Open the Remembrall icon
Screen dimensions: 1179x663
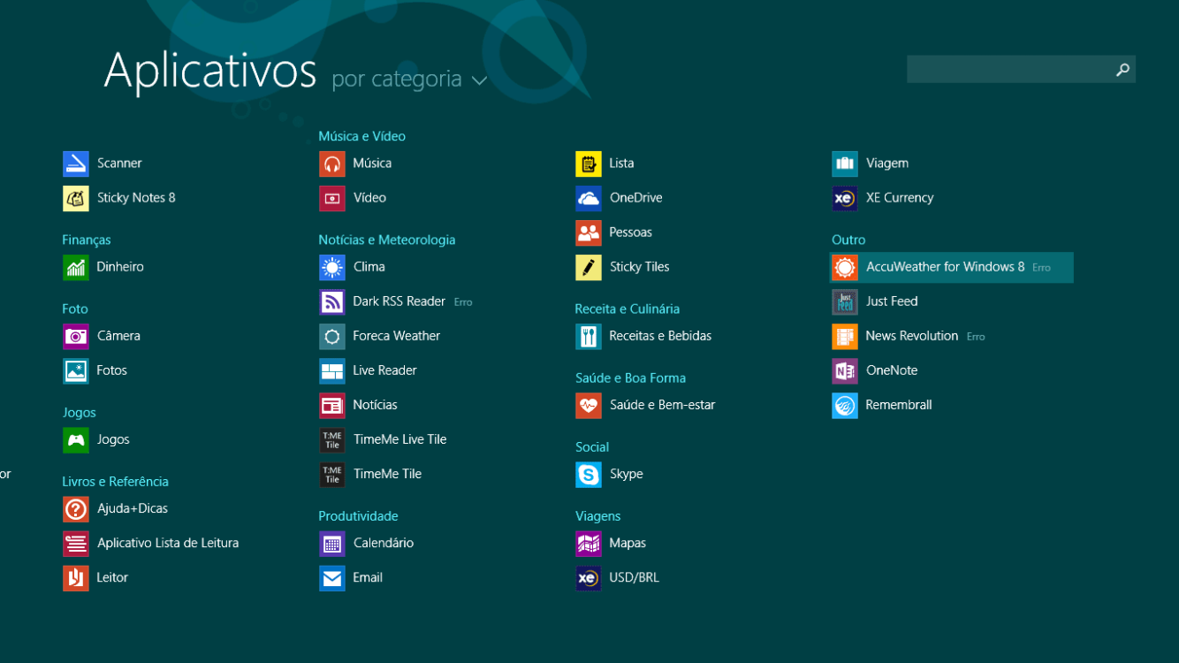(845, 405)
